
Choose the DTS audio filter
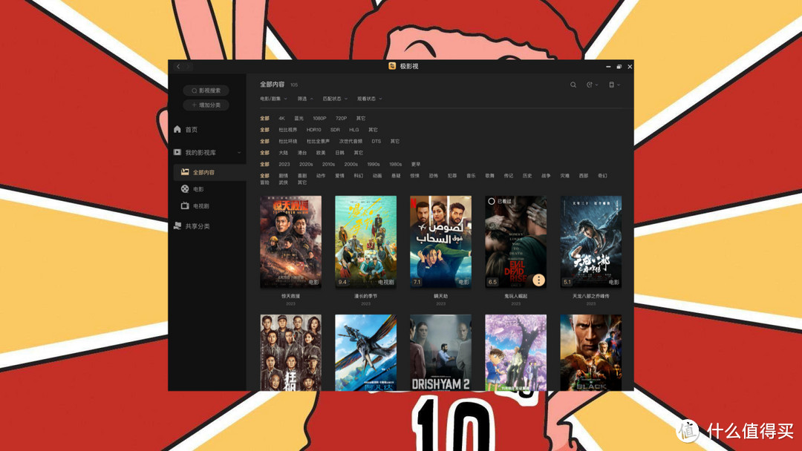[x=376, y=142]
